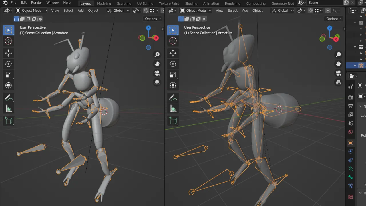
Task: Open the Window menu in top bar
Action: pos(53,3)
